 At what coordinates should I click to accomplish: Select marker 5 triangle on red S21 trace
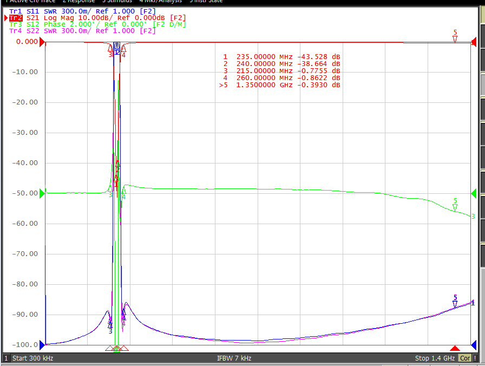[455, 39]
